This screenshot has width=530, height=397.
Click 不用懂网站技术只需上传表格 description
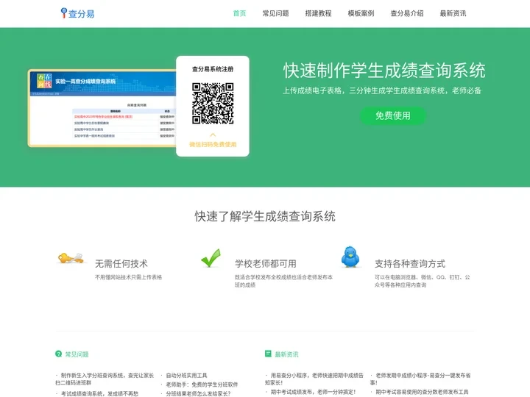128,277
